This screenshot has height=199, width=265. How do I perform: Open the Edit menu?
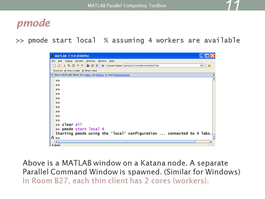pos(60,61)
